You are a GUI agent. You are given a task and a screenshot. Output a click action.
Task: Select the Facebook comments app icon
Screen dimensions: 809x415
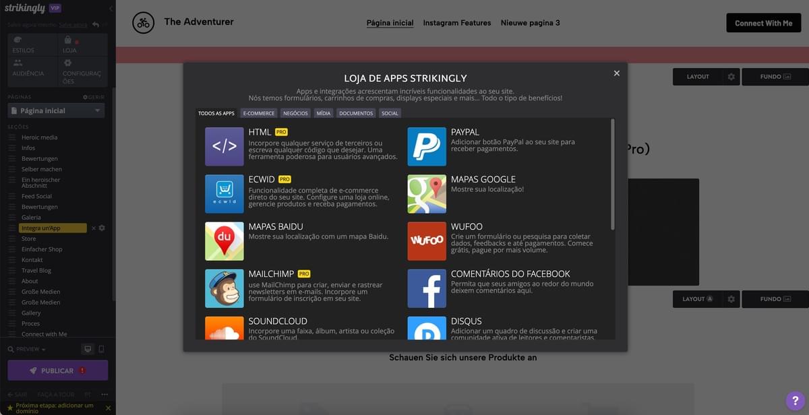coord(427,288)
